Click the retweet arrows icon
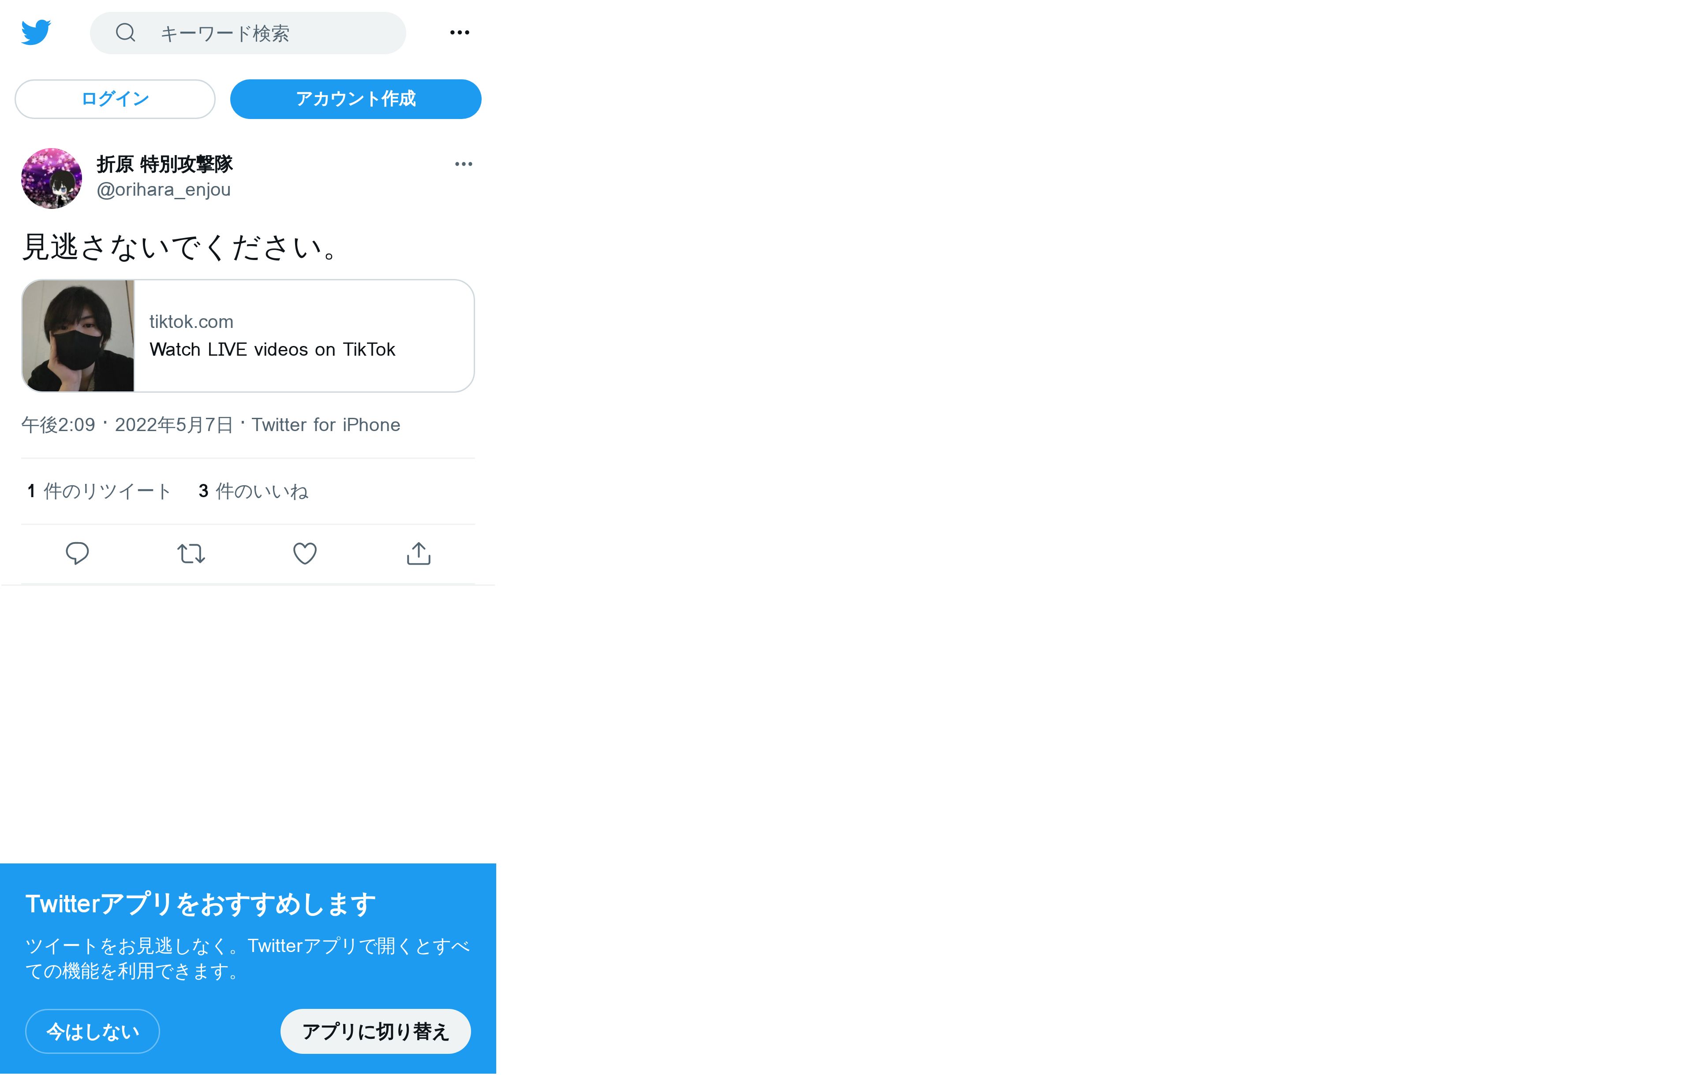This screenshot has width=1699, height=1075. click(x=191, y=553)
